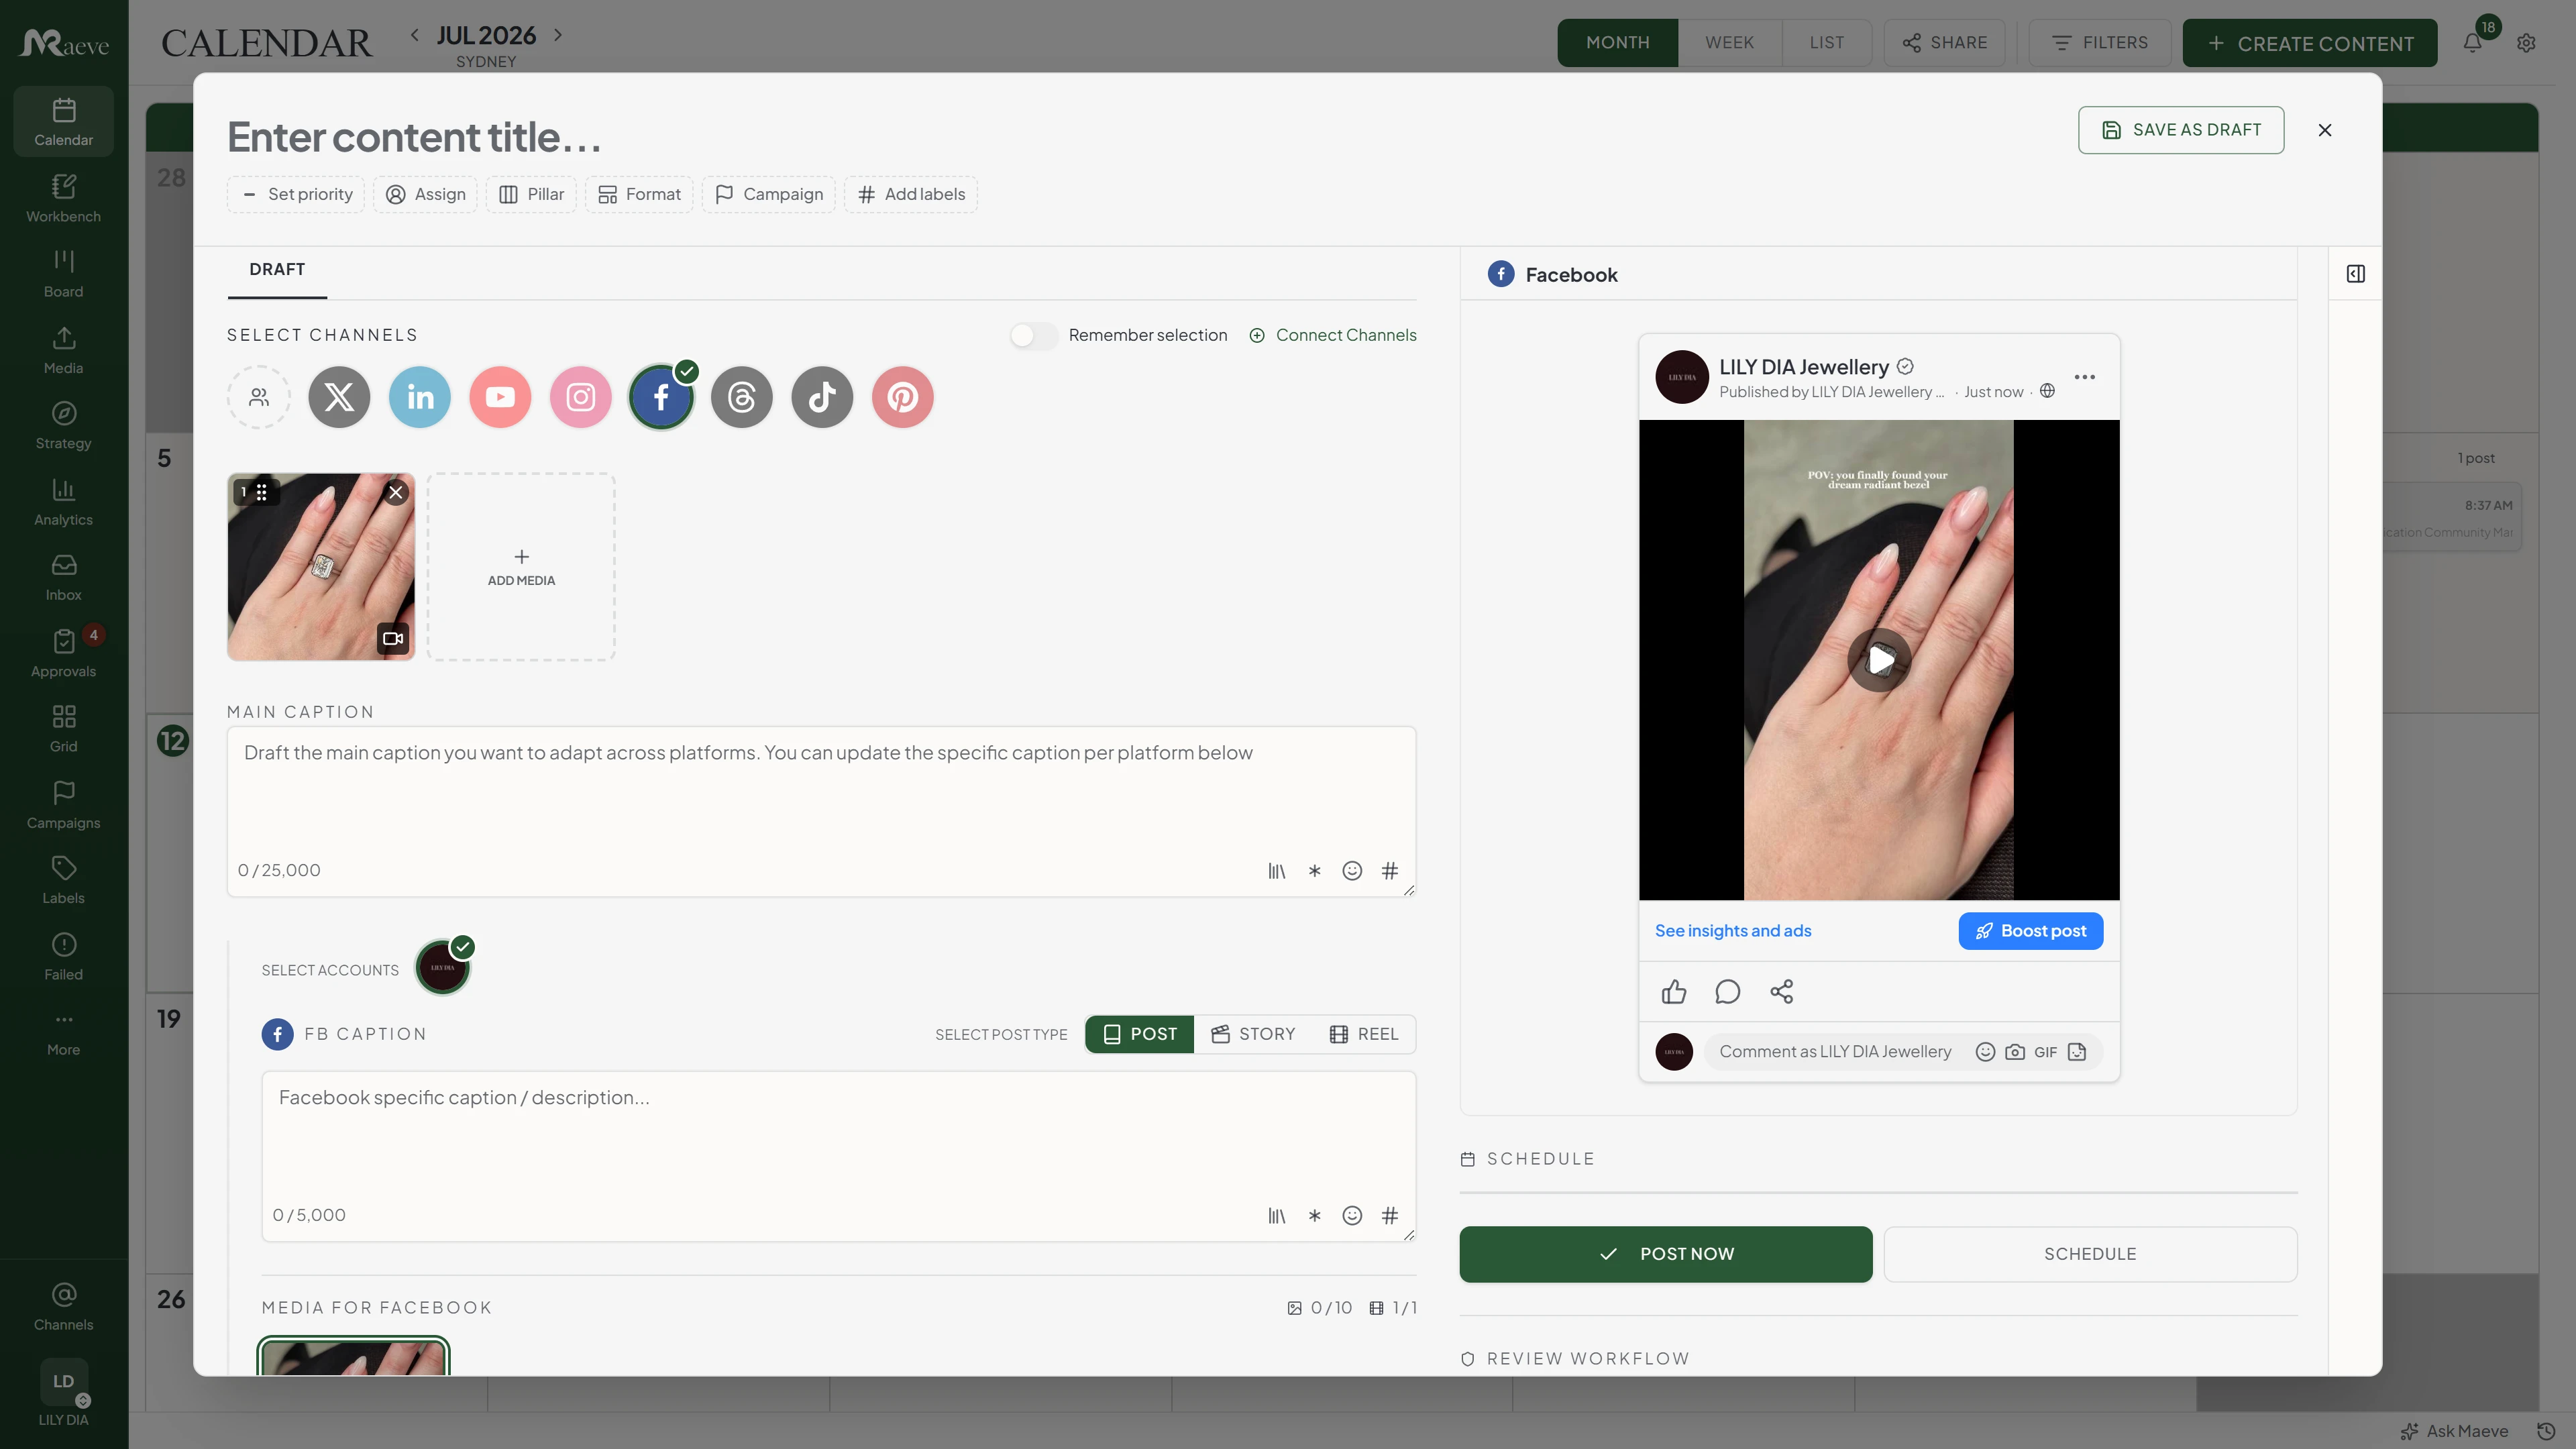Toggle the X (Twitter) channel
Viewport: 2576px width, 1449px height.
pyautogui.click(x=339, y=397)
